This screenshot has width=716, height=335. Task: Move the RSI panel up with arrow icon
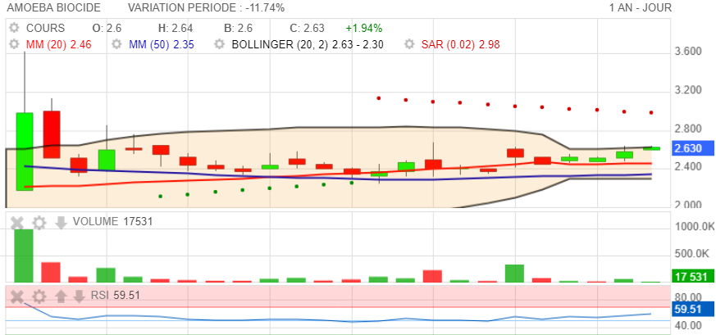tap(62, 297)
